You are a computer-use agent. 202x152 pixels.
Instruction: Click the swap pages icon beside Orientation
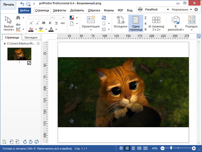pos(104,18)
